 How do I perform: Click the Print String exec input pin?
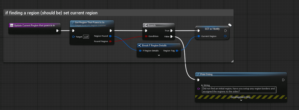point(198,80)
